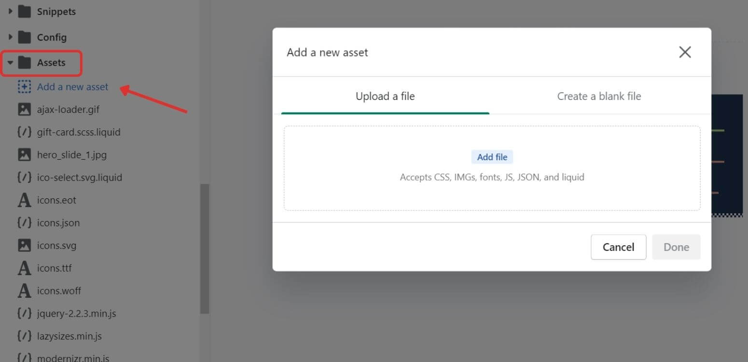Switch to the Create a blank file tab
The image size is (748, 362).
[x=599, y=97]
